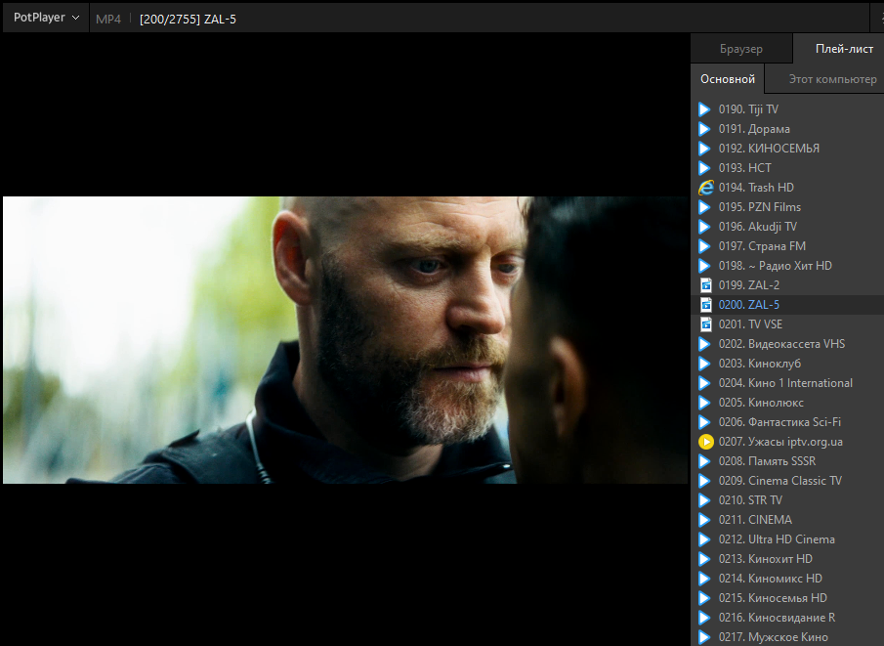
Task: Click the play icon beside 0214. Киномикс HD
Action: click(704, 579)
